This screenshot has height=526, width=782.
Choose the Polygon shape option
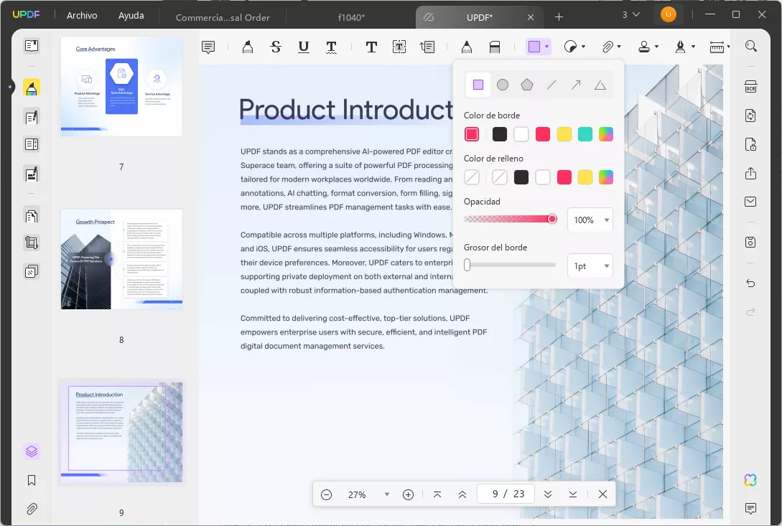[527, 85]
